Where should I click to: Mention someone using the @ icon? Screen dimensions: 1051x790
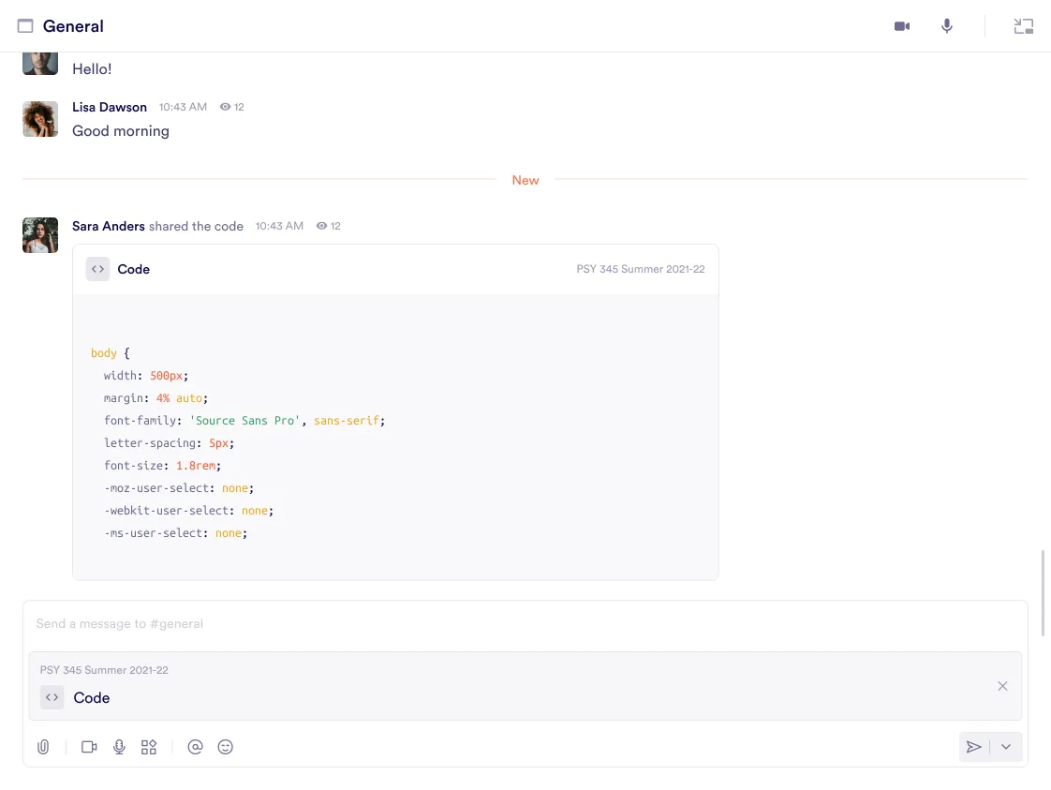coord(196,747)
